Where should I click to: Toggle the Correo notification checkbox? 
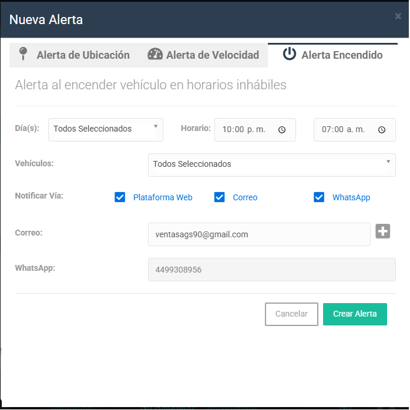(x=220, y=197)
